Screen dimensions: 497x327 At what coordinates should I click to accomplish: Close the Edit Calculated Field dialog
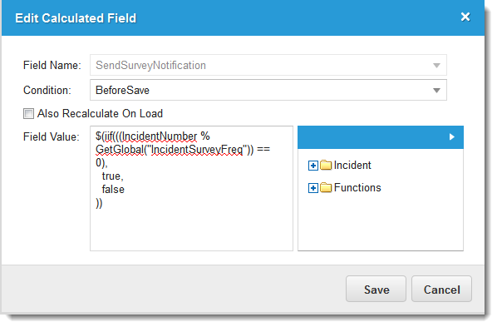(465, 17)
